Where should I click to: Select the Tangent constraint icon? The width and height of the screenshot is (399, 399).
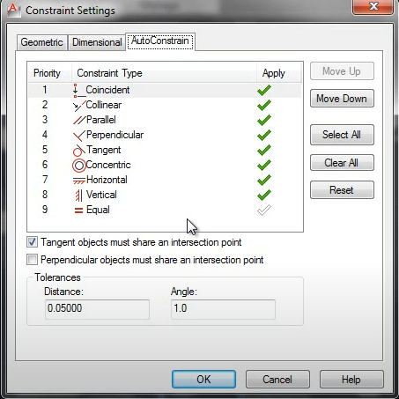pos(79,151)
